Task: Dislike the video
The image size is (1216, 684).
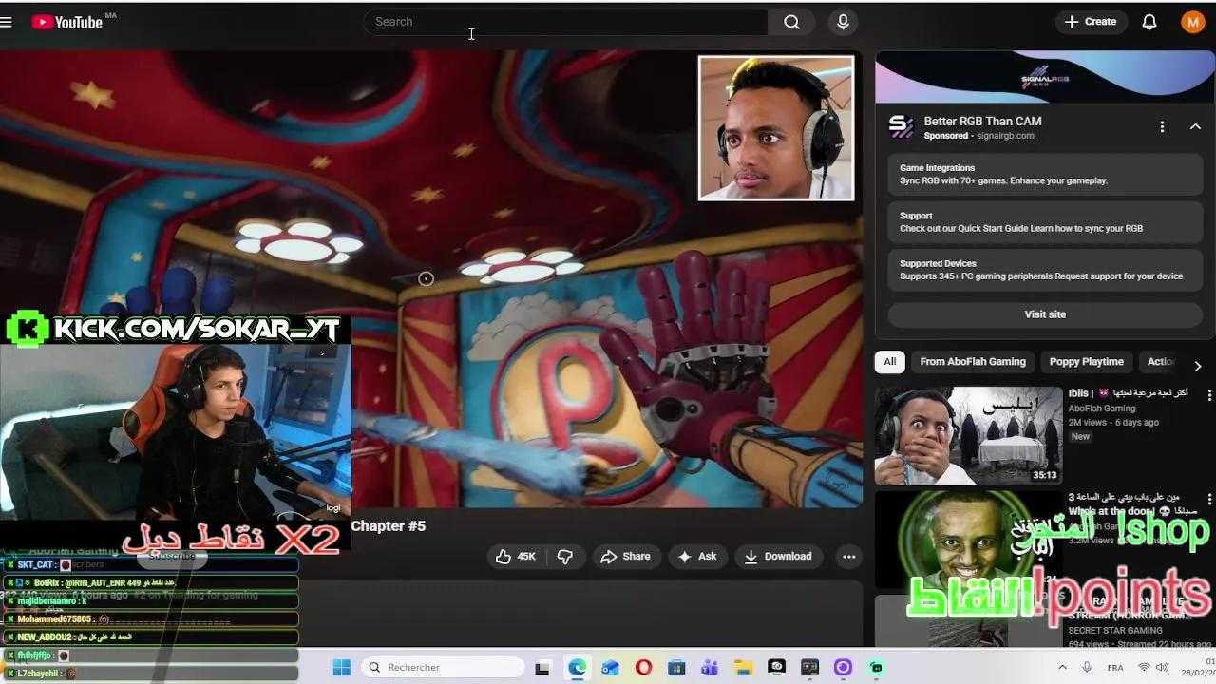Action: point(565,557)
